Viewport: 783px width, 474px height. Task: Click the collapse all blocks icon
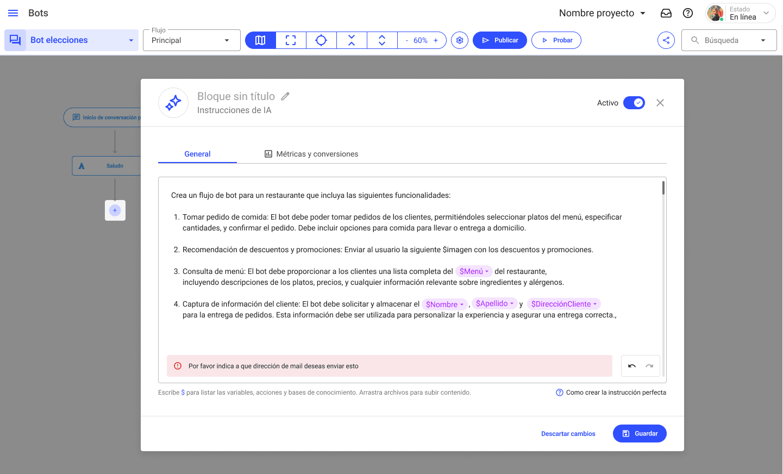point(352,40)
